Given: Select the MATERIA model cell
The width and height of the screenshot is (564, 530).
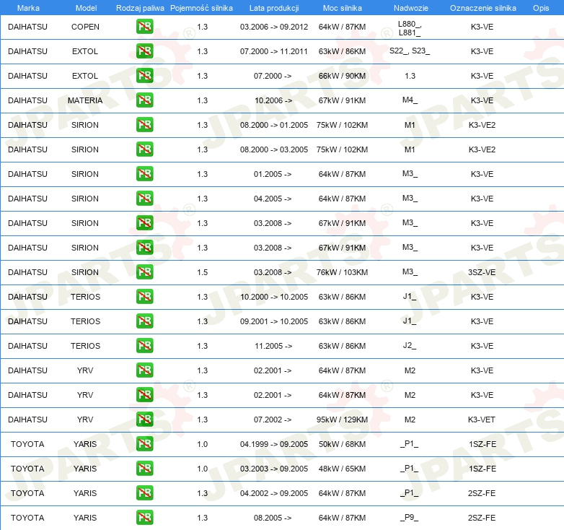Looking at the screenshot, I should (85, 100).
